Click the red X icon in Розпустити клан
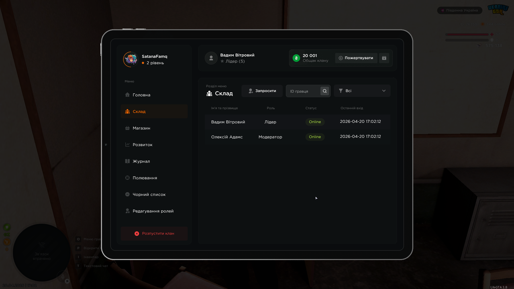This screenshot has width=514, height=289. [137, 233]
